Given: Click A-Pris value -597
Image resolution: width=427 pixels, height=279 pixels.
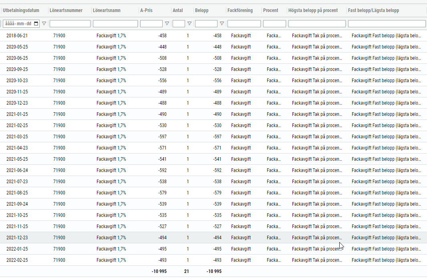Looking at the screenshot, I should tap(162, 137).
